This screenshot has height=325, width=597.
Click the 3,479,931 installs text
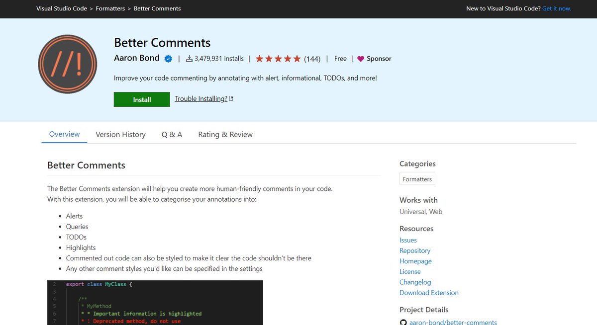pyautogui.click(x=219, y=59)
